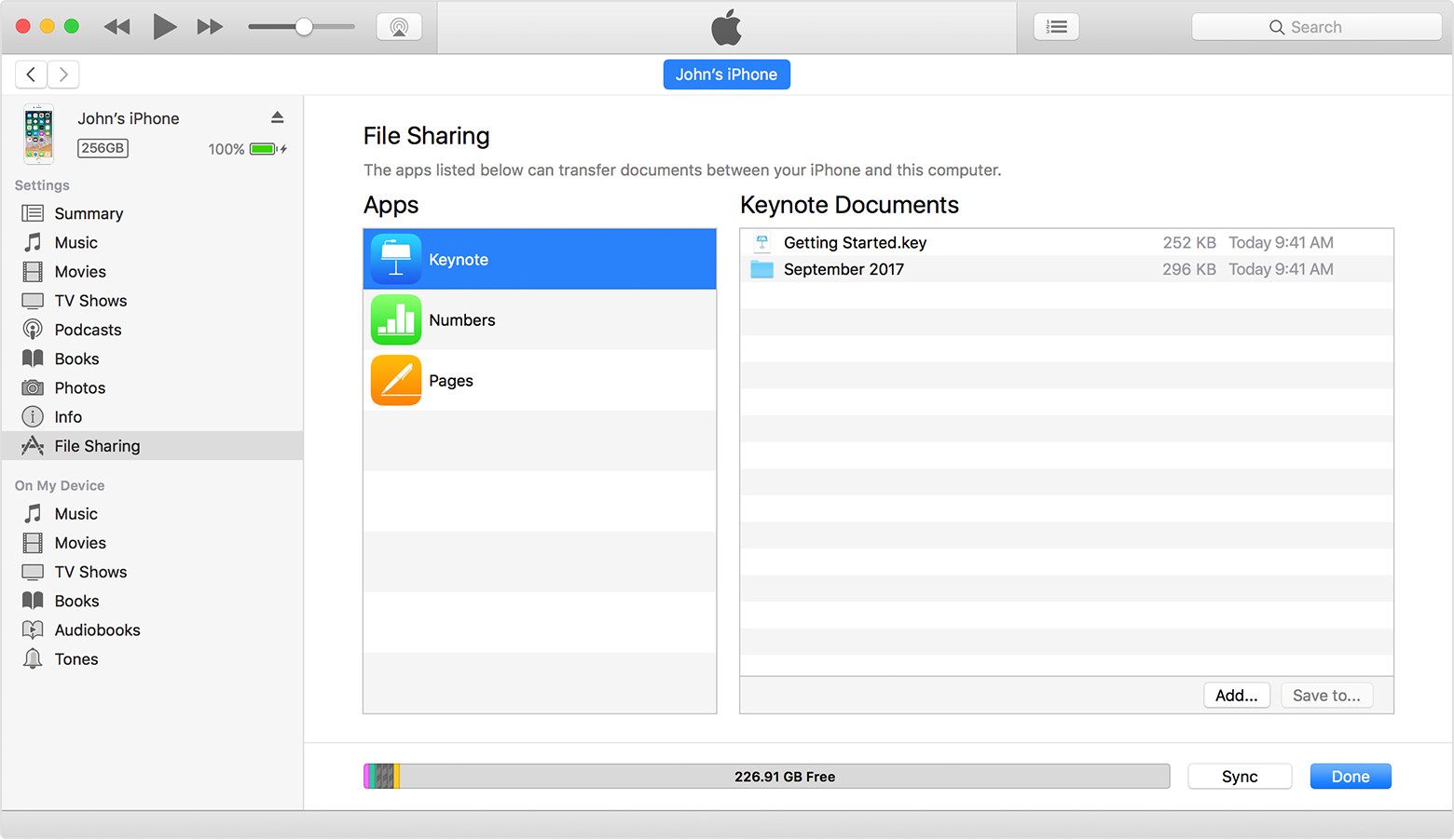
Task: Click inside the Search field
Action: (1315, 26)
